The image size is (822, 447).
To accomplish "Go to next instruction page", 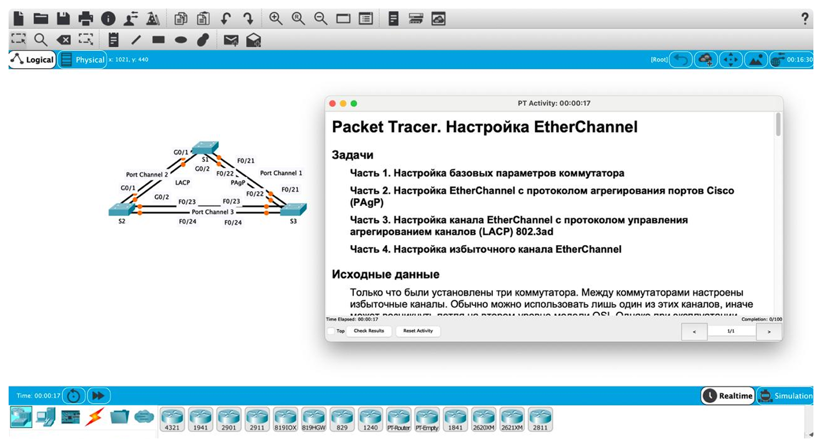I will click(769, 331).
